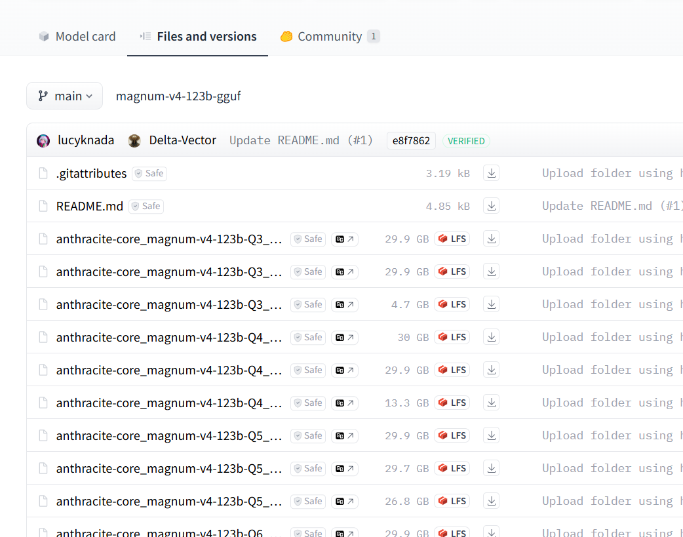Image resolution: width=683 pixels, height=537 pixels.
Task: Open GGUF viewer for 13.3 GB Q4 file
Action: point(345,403)
